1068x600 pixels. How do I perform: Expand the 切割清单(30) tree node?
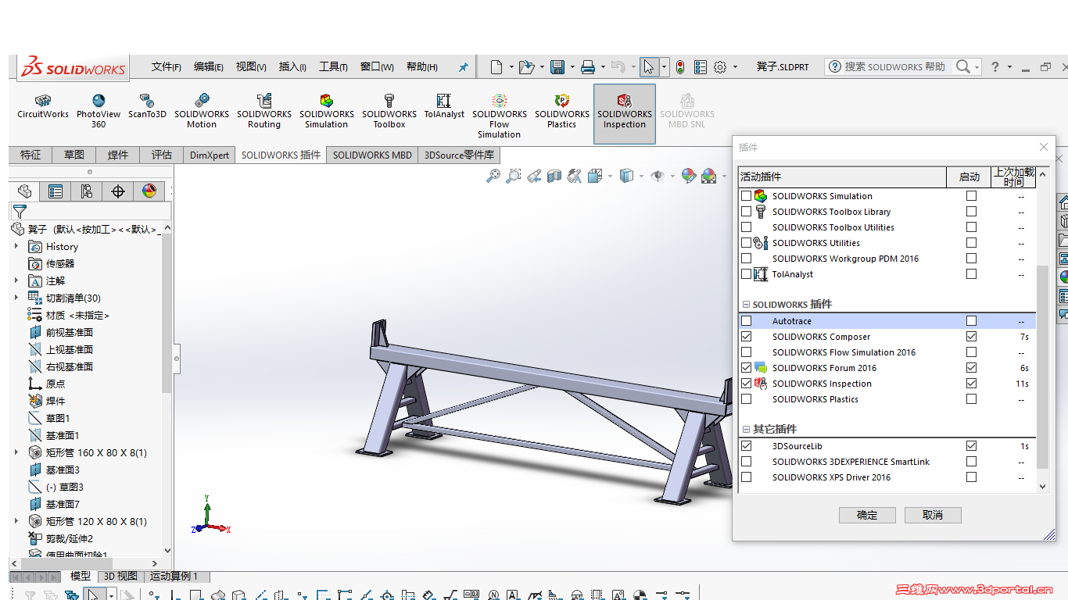(16, 298)
